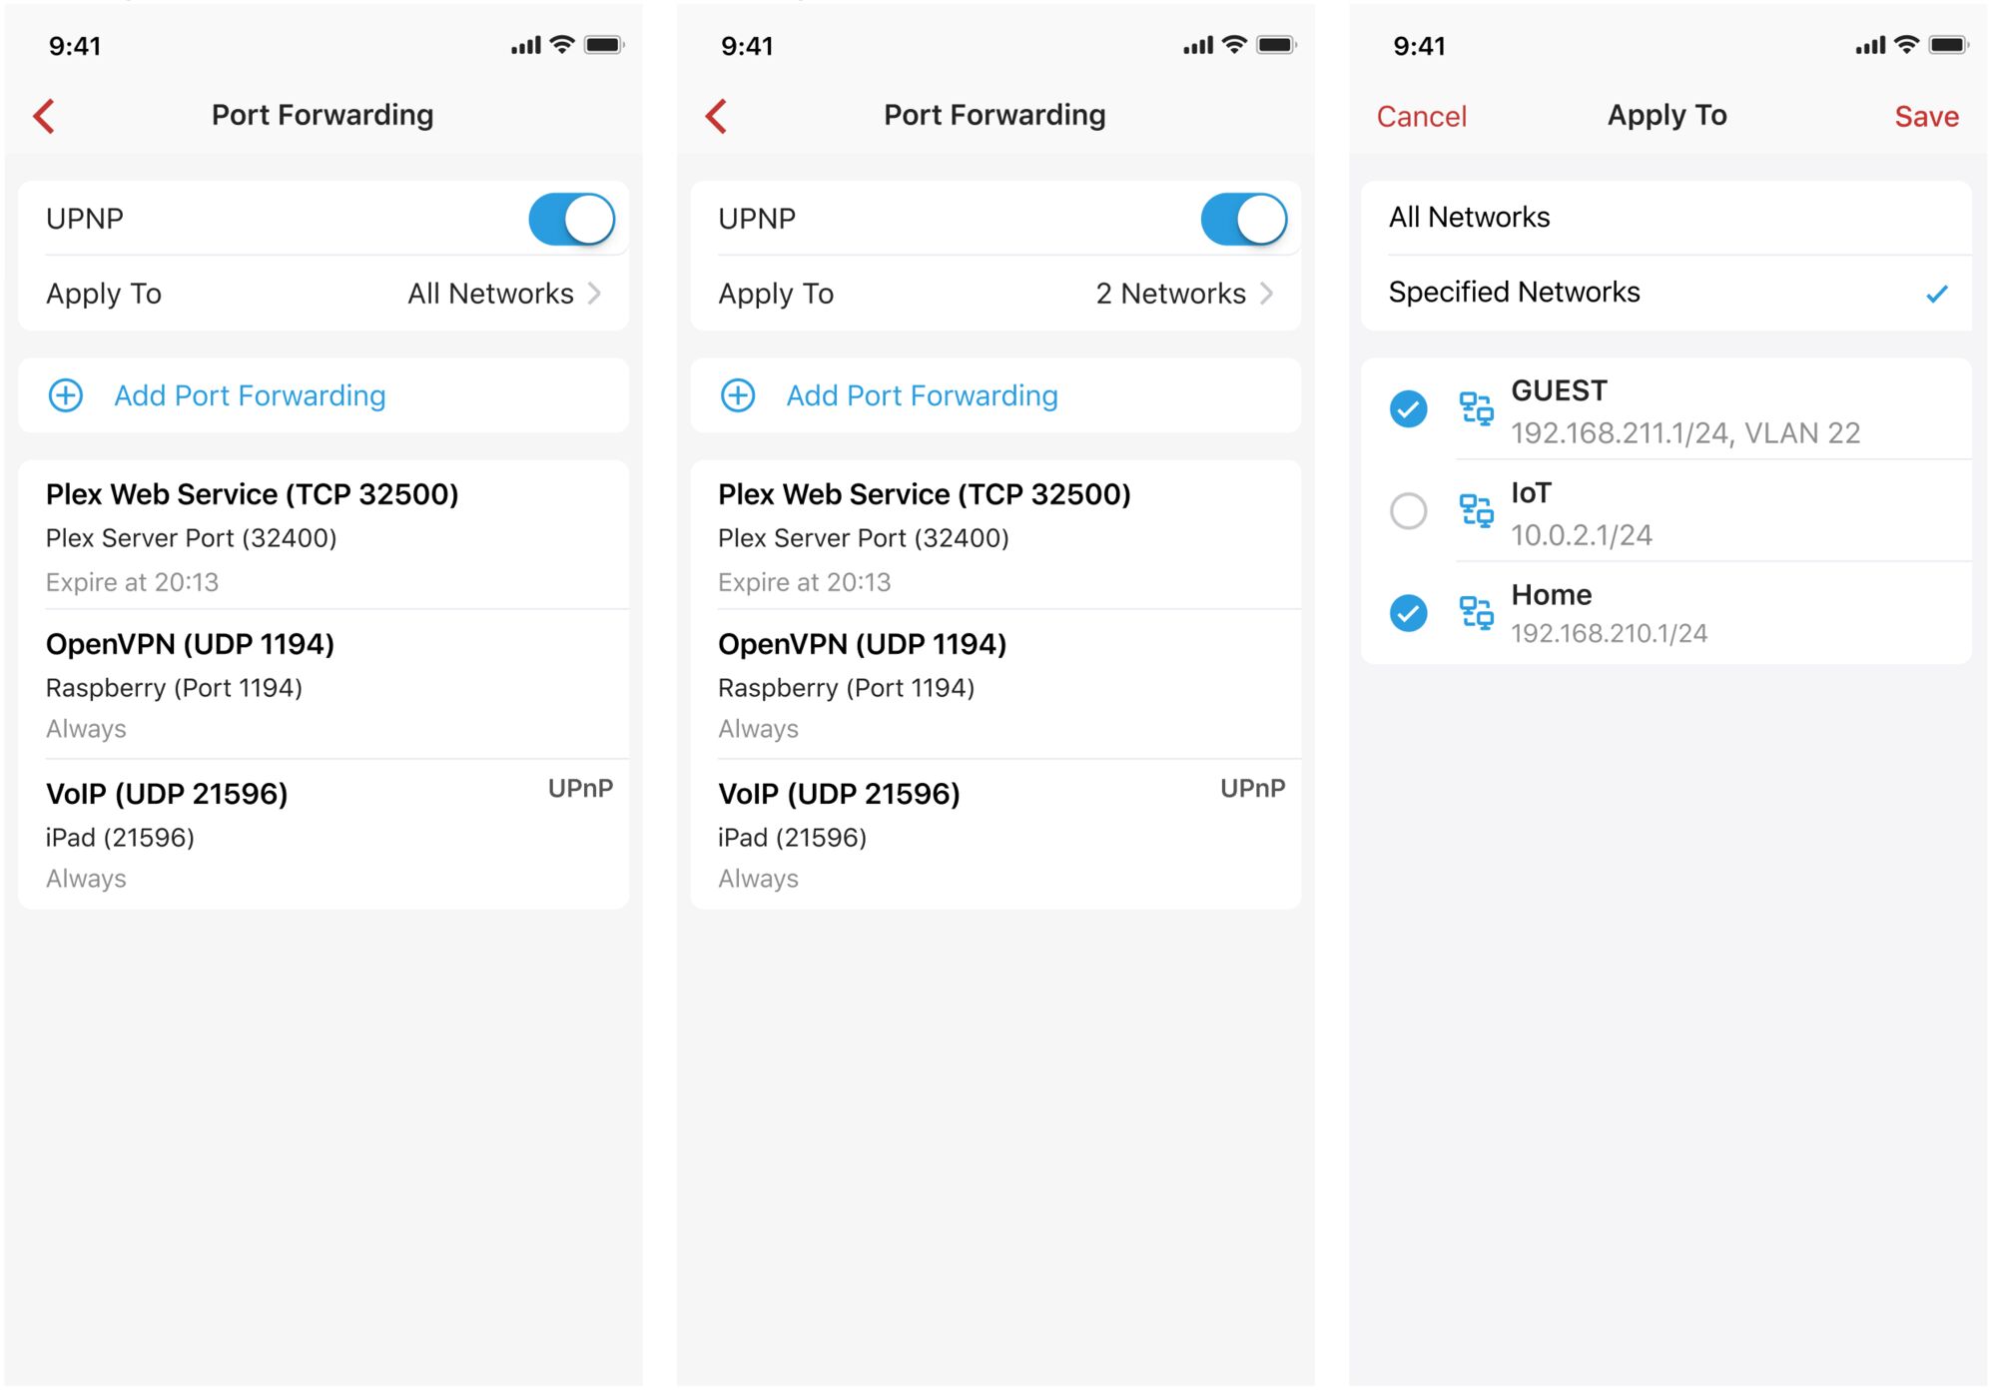Tap Save in Apply To screen
The height and width of the screenshot is (1391, 1997).
[x=1926, y=117]
